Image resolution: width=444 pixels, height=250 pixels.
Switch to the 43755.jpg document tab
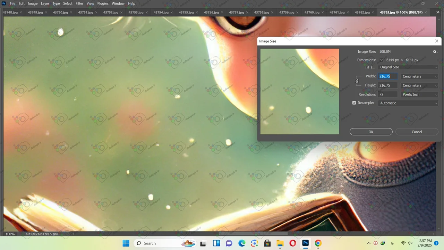186,12
